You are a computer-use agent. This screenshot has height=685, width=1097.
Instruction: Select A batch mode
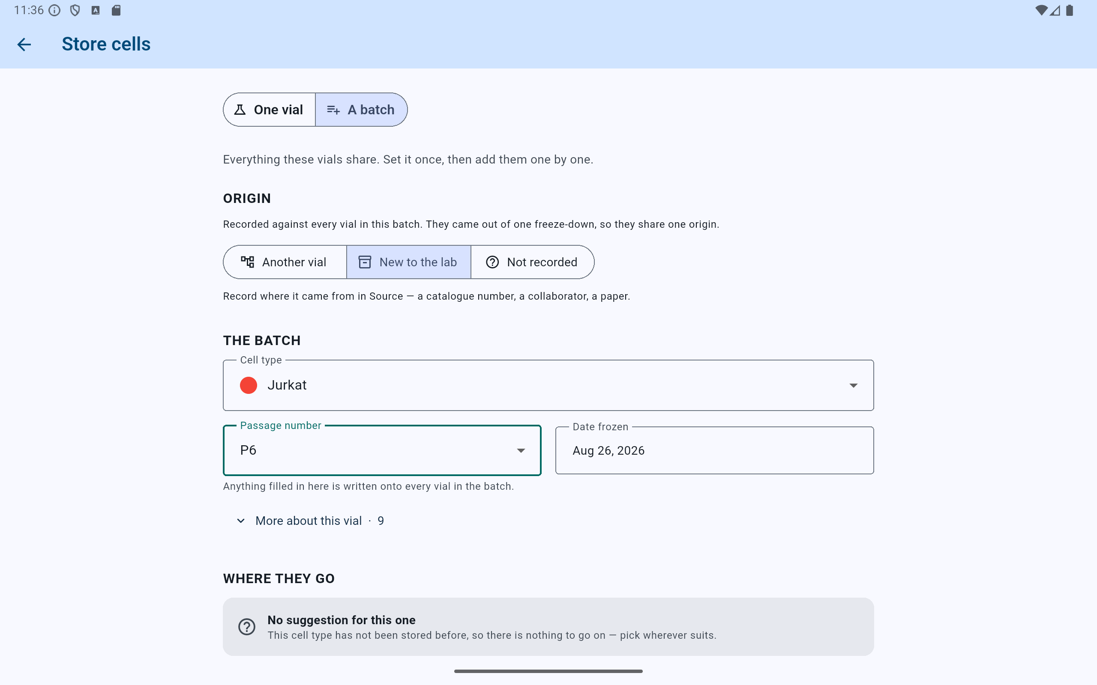[361, 110]
